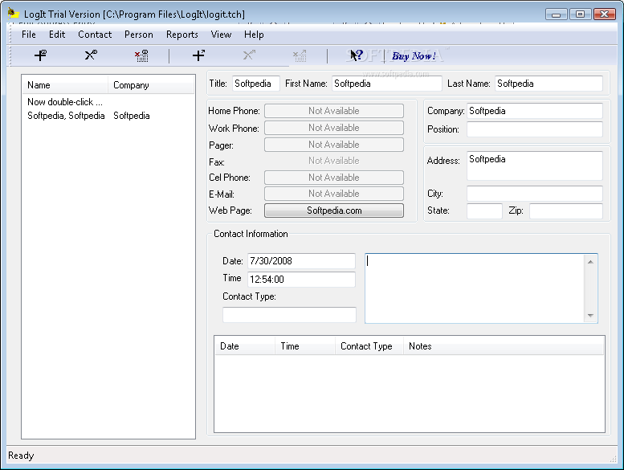Click the grayed delete contact icon
Viewport: 624px width, 470px height.
click(x=300, y=55)
